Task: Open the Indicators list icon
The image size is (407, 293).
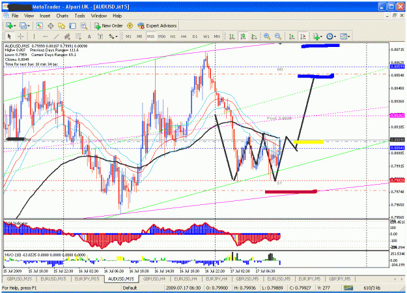Action: (316, 37)
